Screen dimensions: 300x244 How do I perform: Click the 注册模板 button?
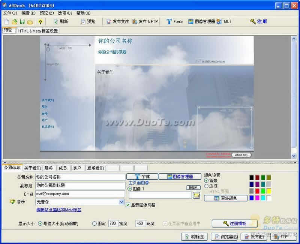pyautogui.click(x=235, y=223)
